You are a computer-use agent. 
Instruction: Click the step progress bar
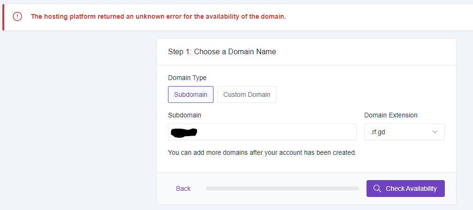pyautogui.click(x=282, y=188)
